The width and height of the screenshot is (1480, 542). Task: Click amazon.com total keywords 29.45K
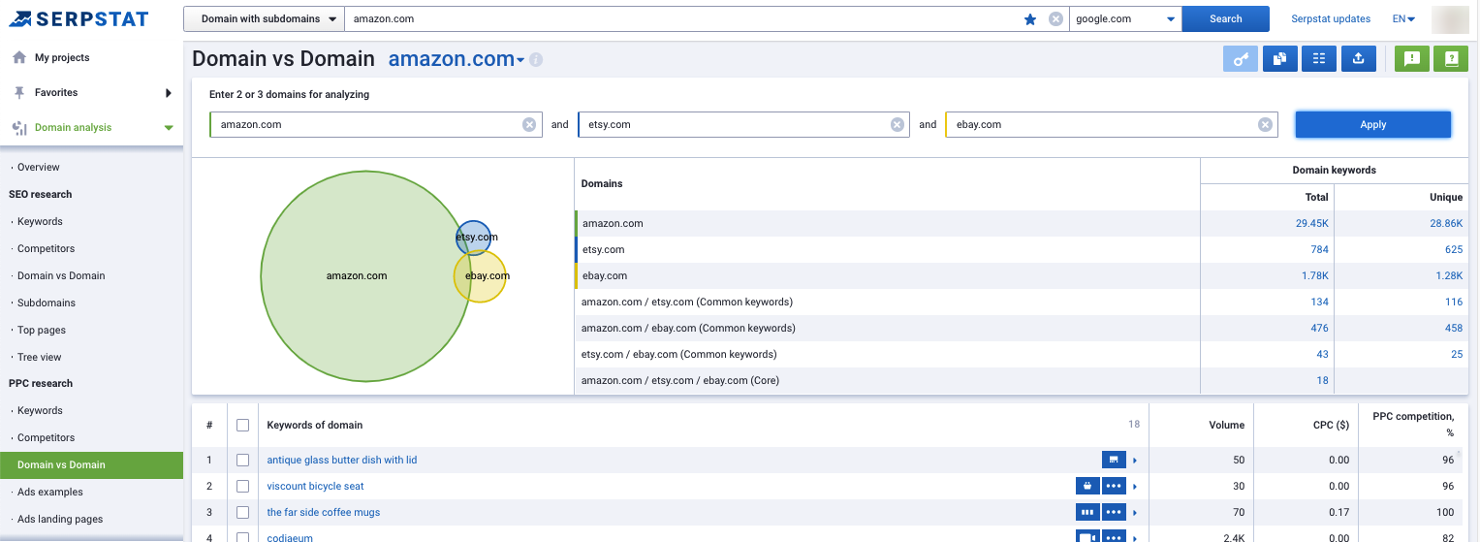coord(1312,223)
